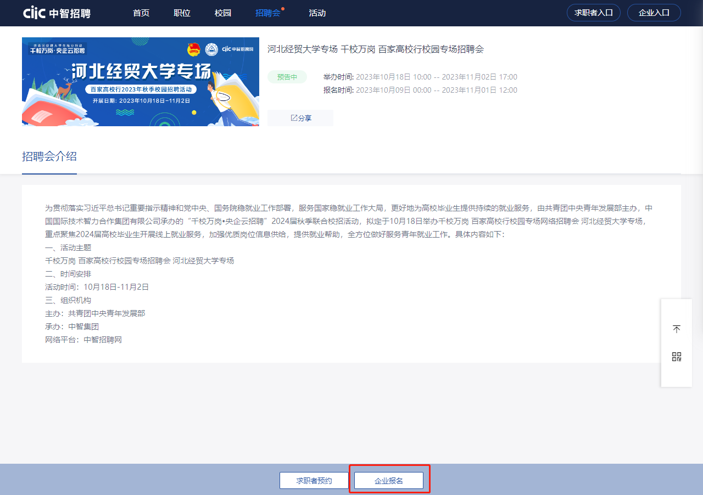Click the heading 三、组织机构
This screenshot has width=703, height=495.
tap(68, 300)
